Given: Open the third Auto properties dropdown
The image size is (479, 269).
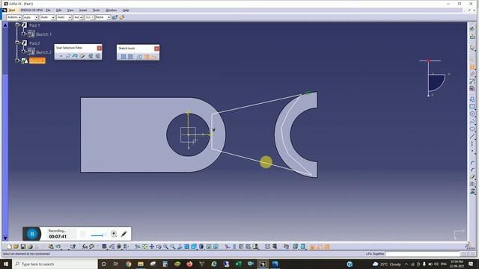Looking at the screenshot, I should pyautogui.click(x=47, y=17).
